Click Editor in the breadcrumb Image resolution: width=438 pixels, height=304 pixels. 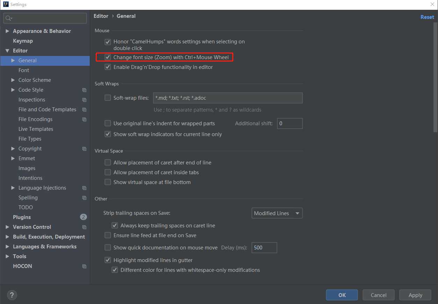tap(101, 16)
